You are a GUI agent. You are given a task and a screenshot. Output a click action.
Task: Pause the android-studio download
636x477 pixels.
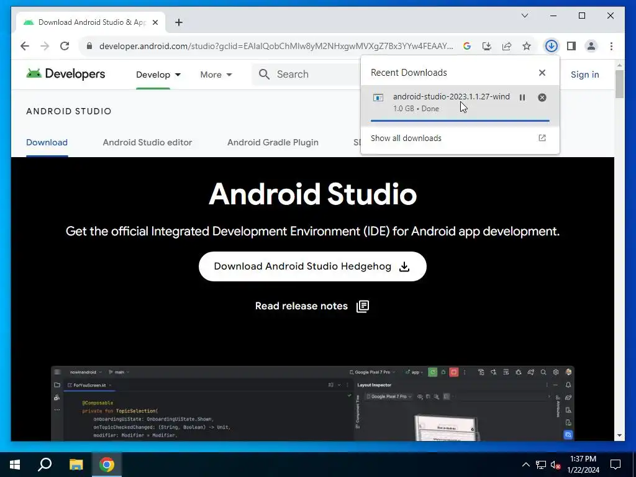pos(522,98)
